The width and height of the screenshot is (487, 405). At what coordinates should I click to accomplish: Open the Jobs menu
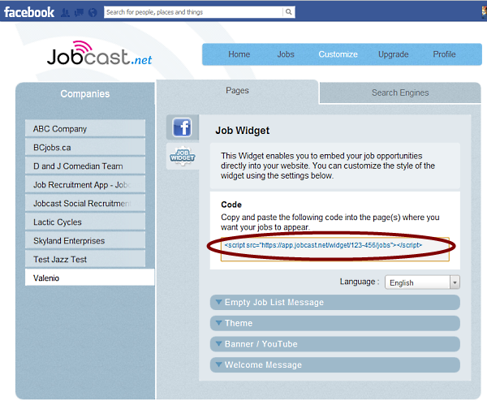click(x=286, y=54)
